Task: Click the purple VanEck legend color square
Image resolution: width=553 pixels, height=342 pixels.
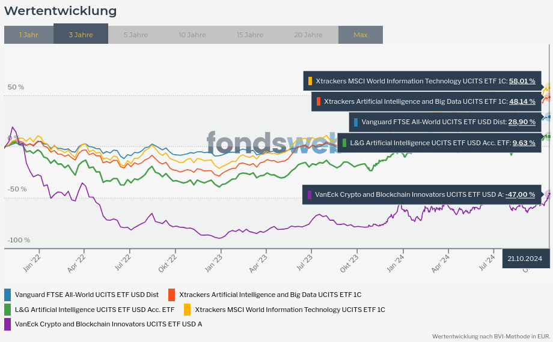Action: point(8,324)
